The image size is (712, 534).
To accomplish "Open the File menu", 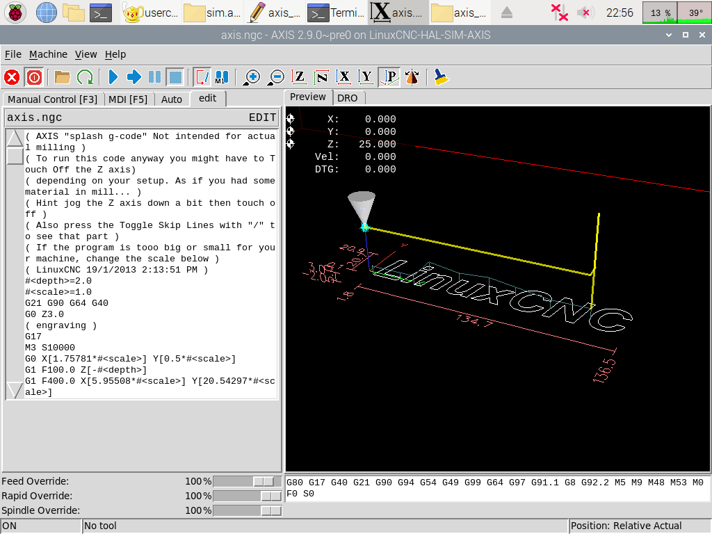I will click(x=13, y=54).
